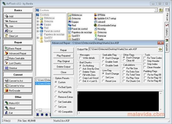This screenshot has height=124, width=172.
Task: Click scroll-down arrow of log console
Action: (161, 109)
